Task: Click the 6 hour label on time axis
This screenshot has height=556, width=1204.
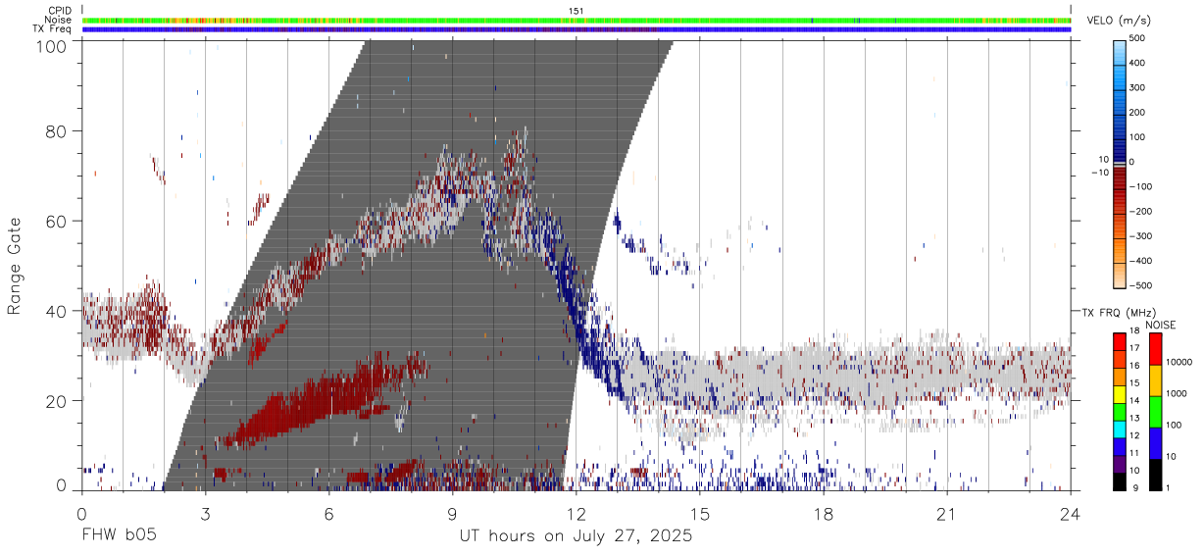Action: (x=328, y=513)
